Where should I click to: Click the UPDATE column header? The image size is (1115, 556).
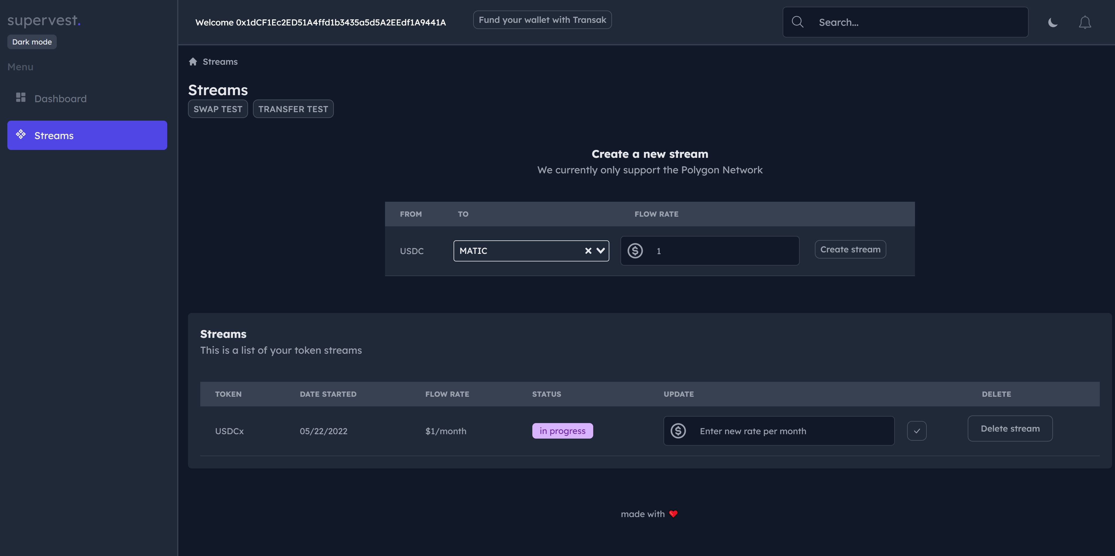click(x=679, y=394)
